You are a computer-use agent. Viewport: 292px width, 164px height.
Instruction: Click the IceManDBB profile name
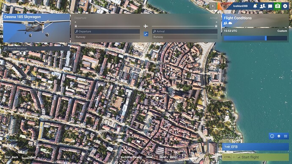[x=240, y=6]
